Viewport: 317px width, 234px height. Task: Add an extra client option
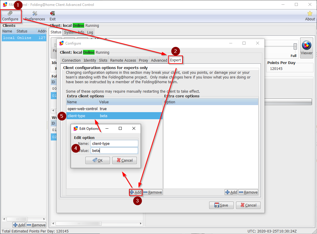click(x=135, y=192)
